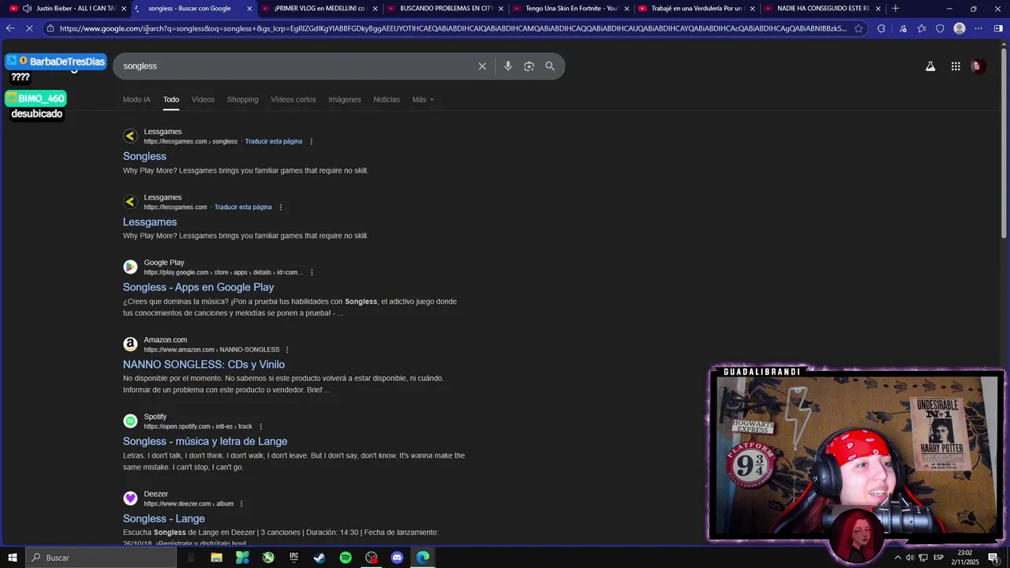
Task: Open browser settings and more menu
Action: [978, 28]
